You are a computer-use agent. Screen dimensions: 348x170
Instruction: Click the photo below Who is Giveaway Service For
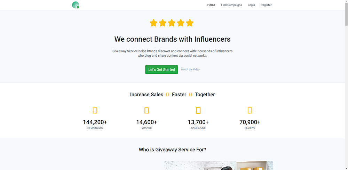click(219, 165)
